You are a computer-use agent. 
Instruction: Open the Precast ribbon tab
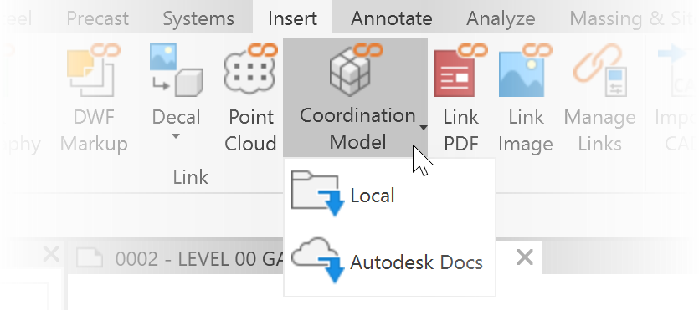(97, 18)
